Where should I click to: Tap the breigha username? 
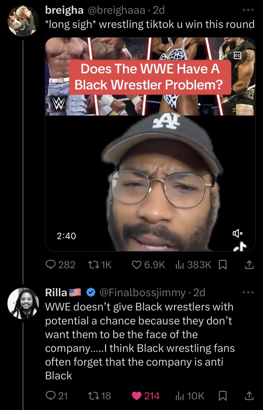pyautogui.click(x=64, y=10)
